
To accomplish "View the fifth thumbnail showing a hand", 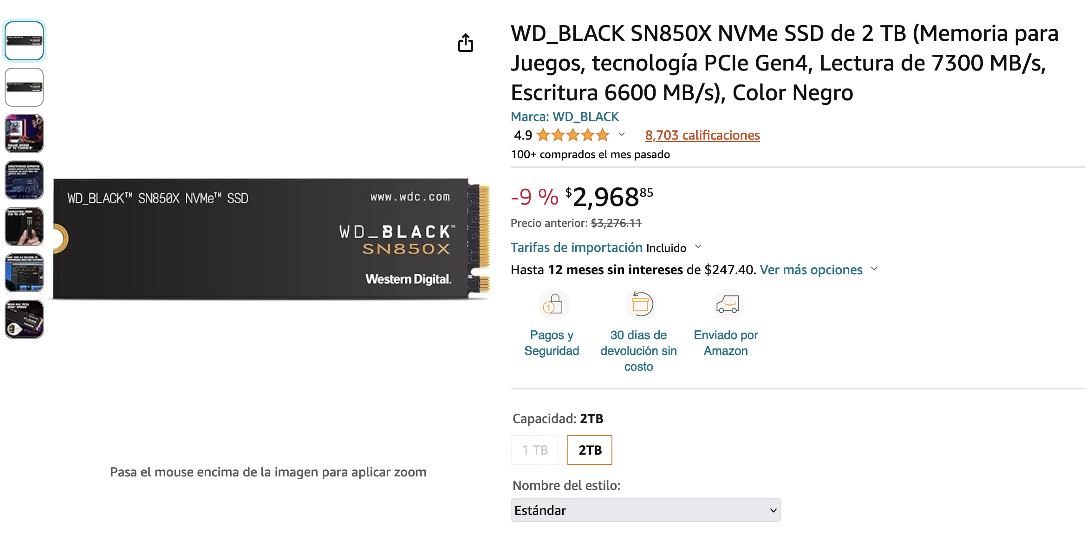I will [24, 226].
